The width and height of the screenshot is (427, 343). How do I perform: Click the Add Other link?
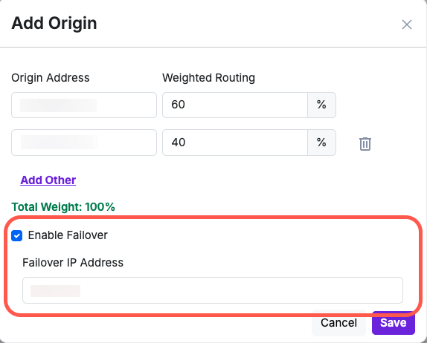tap(48, 180)
